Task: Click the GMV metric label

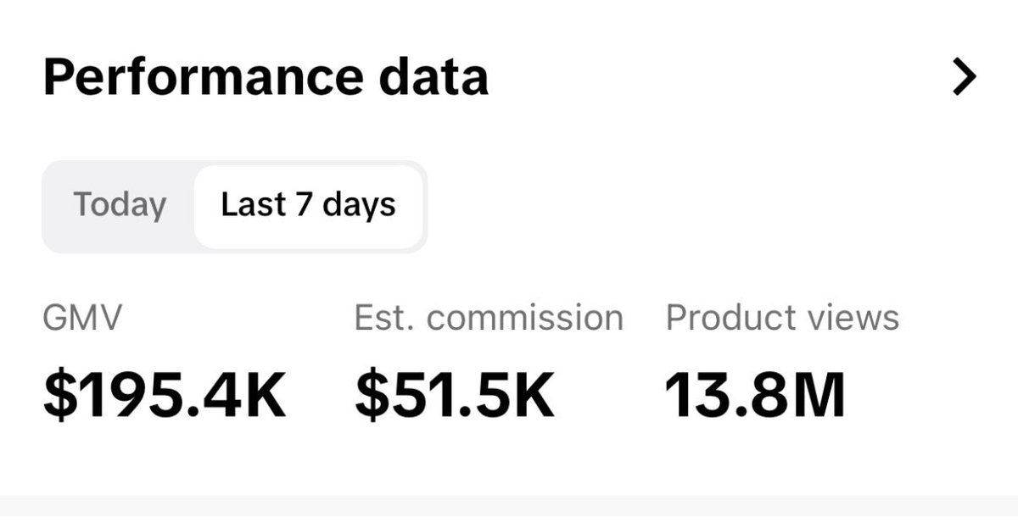Action: [x=82, y=318]
